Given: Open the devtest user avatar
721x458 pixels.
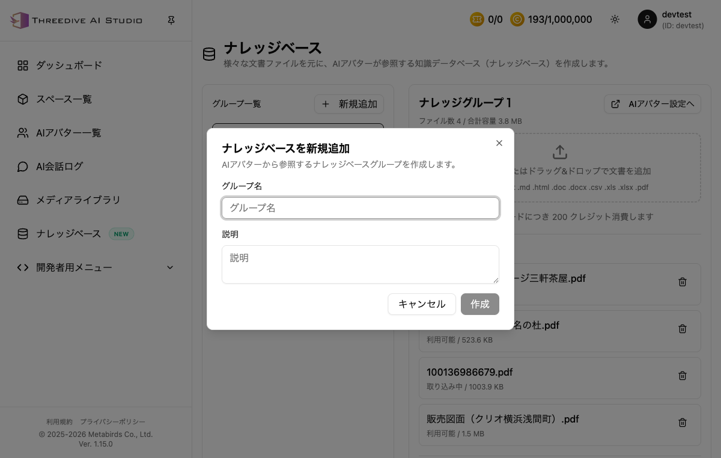Looking at the screenshot, I should (x=647, y=19).
